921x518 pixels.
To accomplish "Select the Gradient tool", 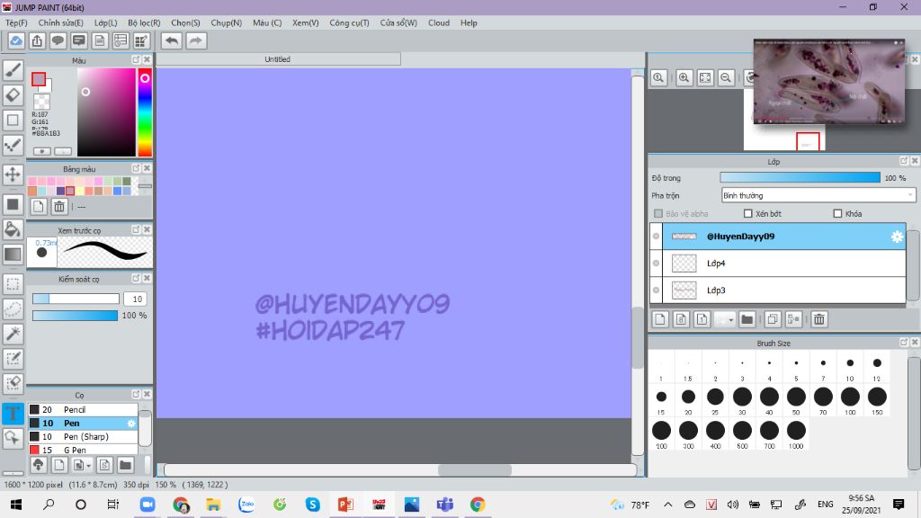I will click(13, 255).
